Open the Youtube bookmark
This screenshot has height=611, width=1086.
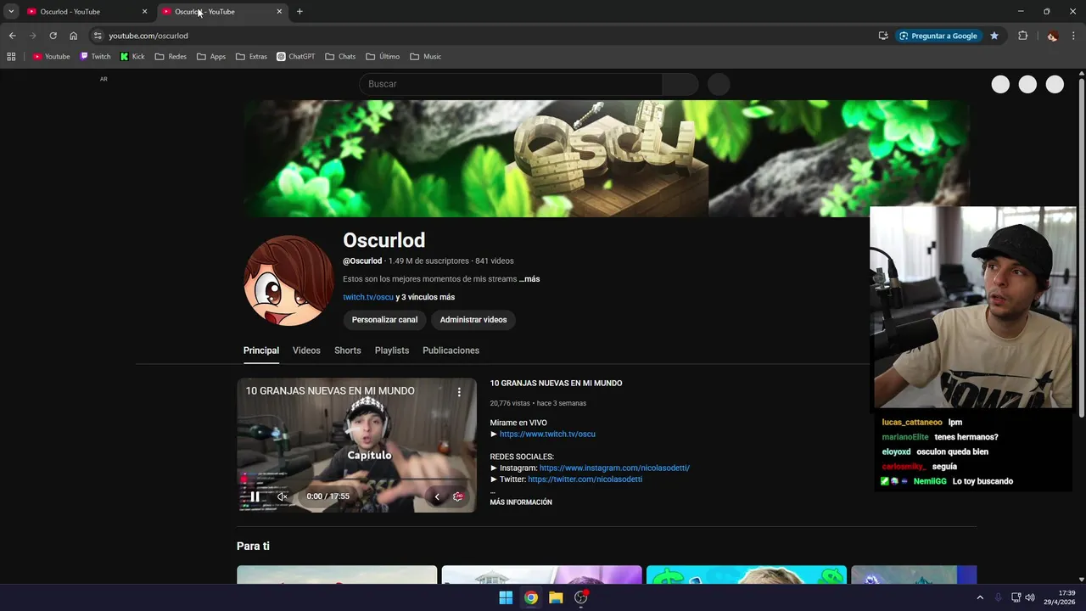[x=52, y=57]
